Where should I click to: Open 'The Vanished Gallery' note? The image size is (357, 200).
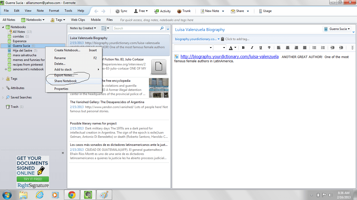point(119,109)
